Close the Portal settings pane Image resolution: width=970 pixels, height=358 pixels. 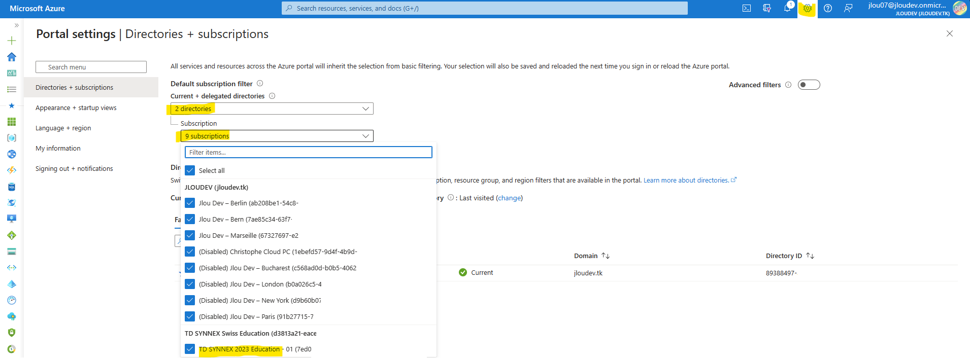950,33
